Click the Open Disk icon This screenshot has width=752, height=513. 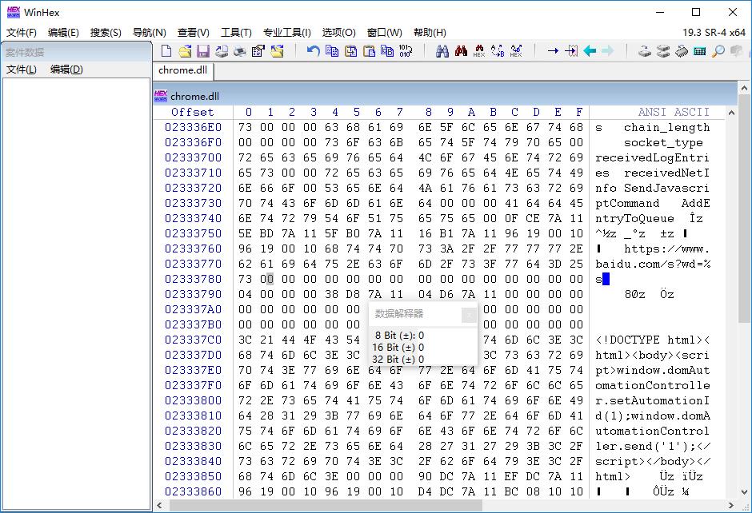645,51
